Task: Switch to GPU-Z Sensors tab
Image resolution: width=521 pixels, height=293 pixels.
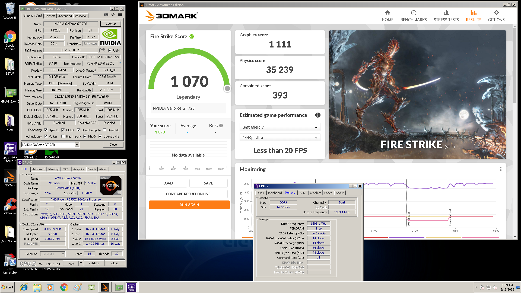Action: (x=50, y=16)
